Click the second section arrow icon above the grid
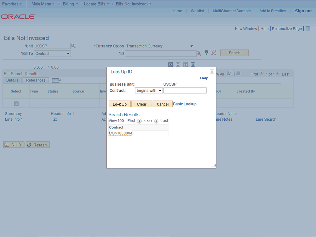The width and height of the screenshot is (316, 237). click(x=178, y=65)
